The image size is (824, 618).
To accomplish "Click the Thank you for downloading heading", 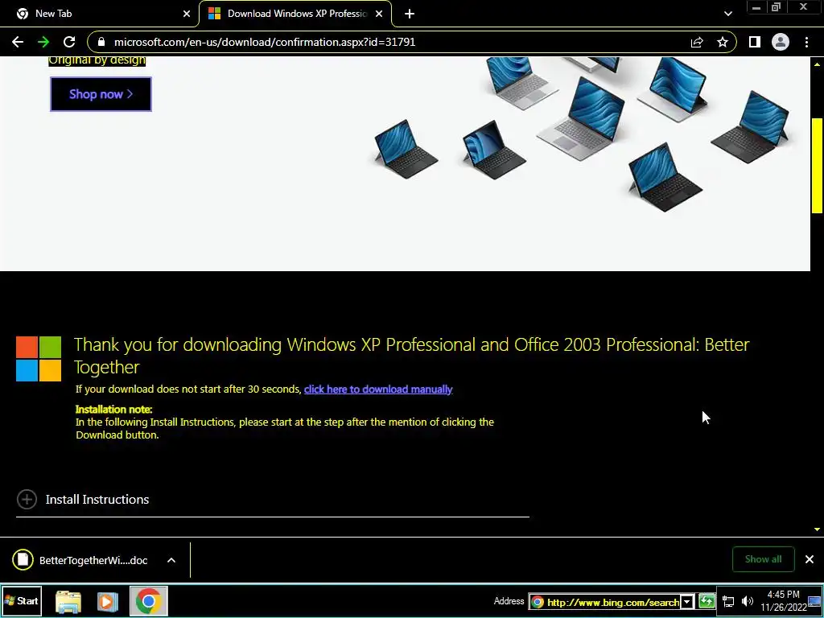I will (411, 356).
